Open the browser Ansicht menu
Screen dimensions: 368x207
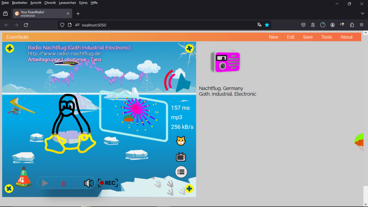click(x=35, y=3)
